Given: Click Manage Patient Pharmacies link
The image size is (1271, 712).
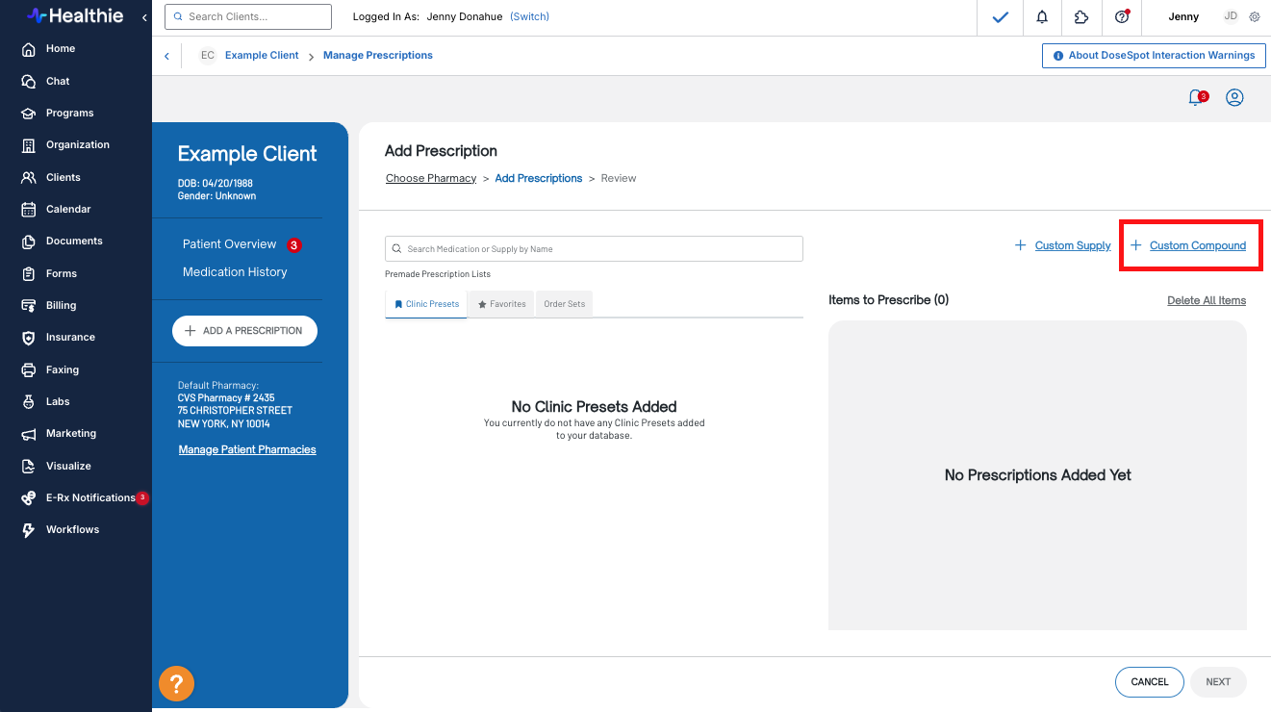Looking at the screenshot, I should [247, 449].
